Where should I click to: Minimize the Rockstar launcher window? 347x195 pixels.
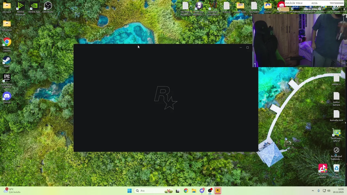[240, 47]
